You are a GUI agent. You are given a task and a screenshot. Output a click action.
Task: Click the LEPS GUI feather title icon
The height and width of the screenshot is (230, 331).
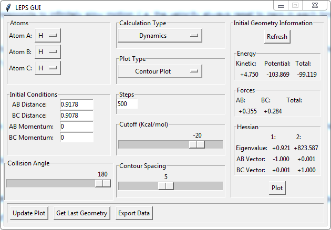[6, 8]
